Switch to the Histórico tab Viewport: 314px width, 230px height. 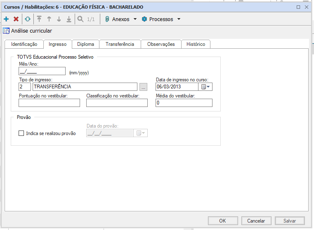[196, 44]
